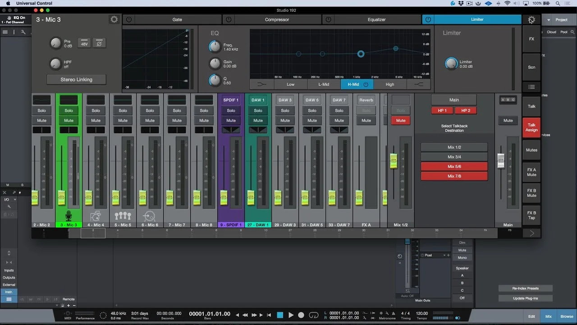Viewport: 577px width, 325px height.
Task: Click the Pre gain knob
Action: (x=55, y=43)
